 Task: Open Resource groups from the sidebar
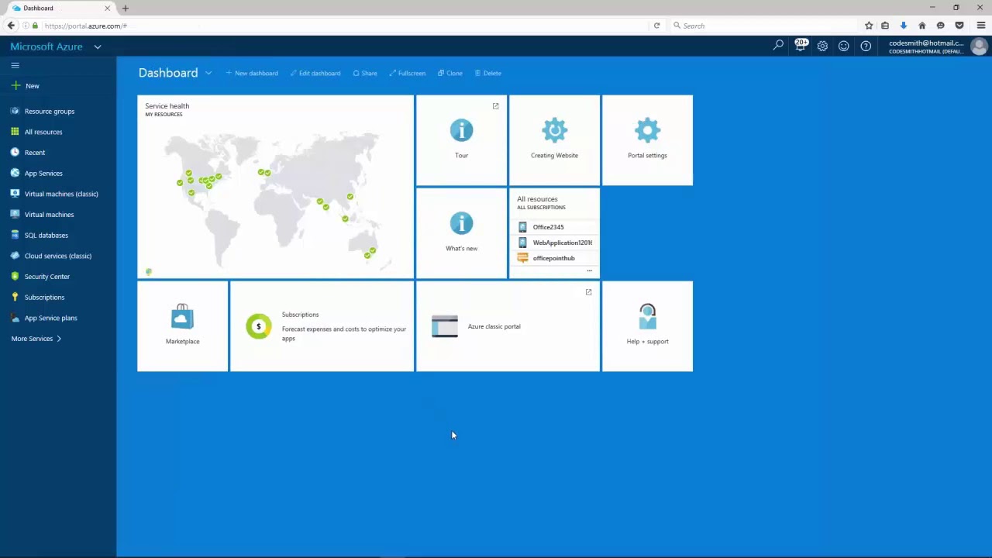[50, 111]
